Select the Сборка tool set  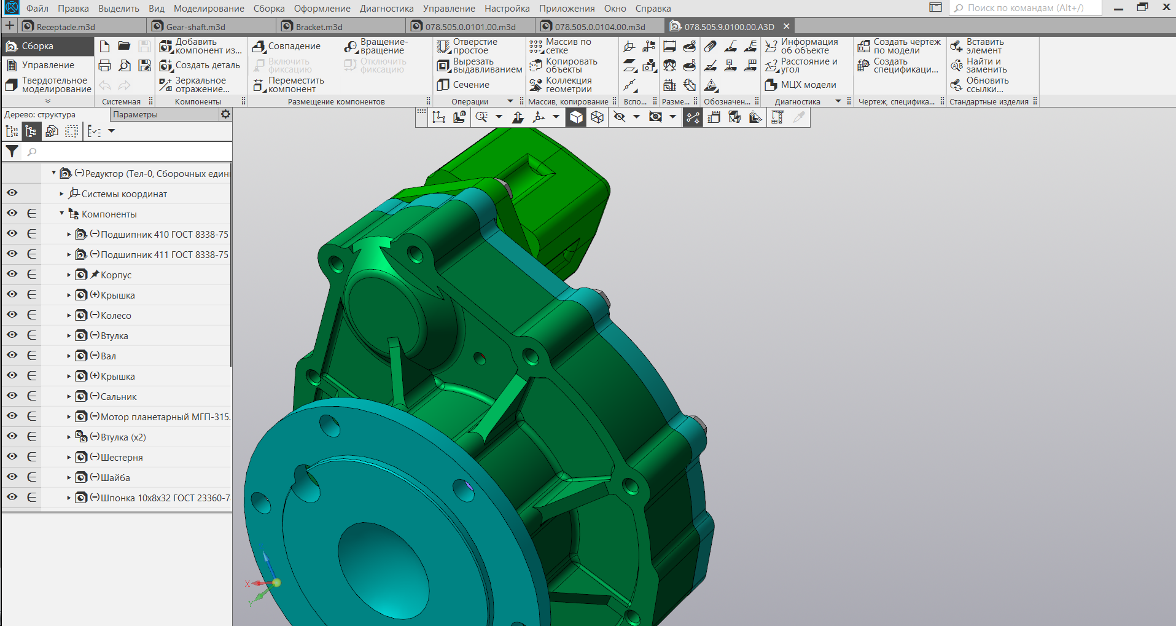tap(48, 46)
